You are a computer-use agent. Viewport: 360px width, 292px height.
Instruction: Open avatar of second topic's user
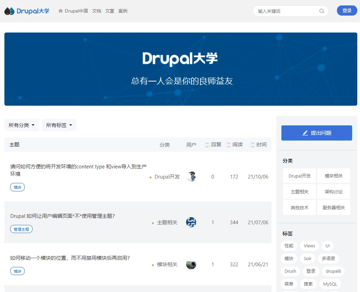[191, 222]
